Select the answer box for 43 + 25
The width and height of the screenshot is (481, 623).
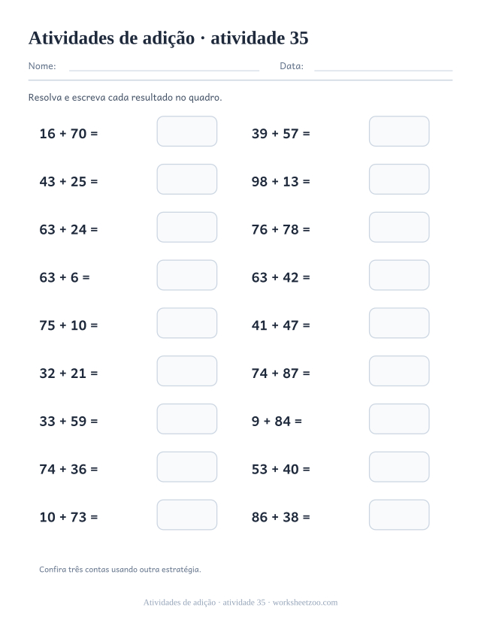186,179
